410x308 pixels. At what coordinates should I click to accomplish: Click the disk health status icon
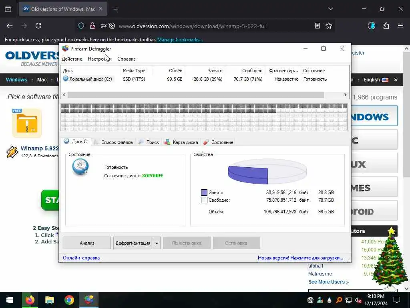[80, 168]
